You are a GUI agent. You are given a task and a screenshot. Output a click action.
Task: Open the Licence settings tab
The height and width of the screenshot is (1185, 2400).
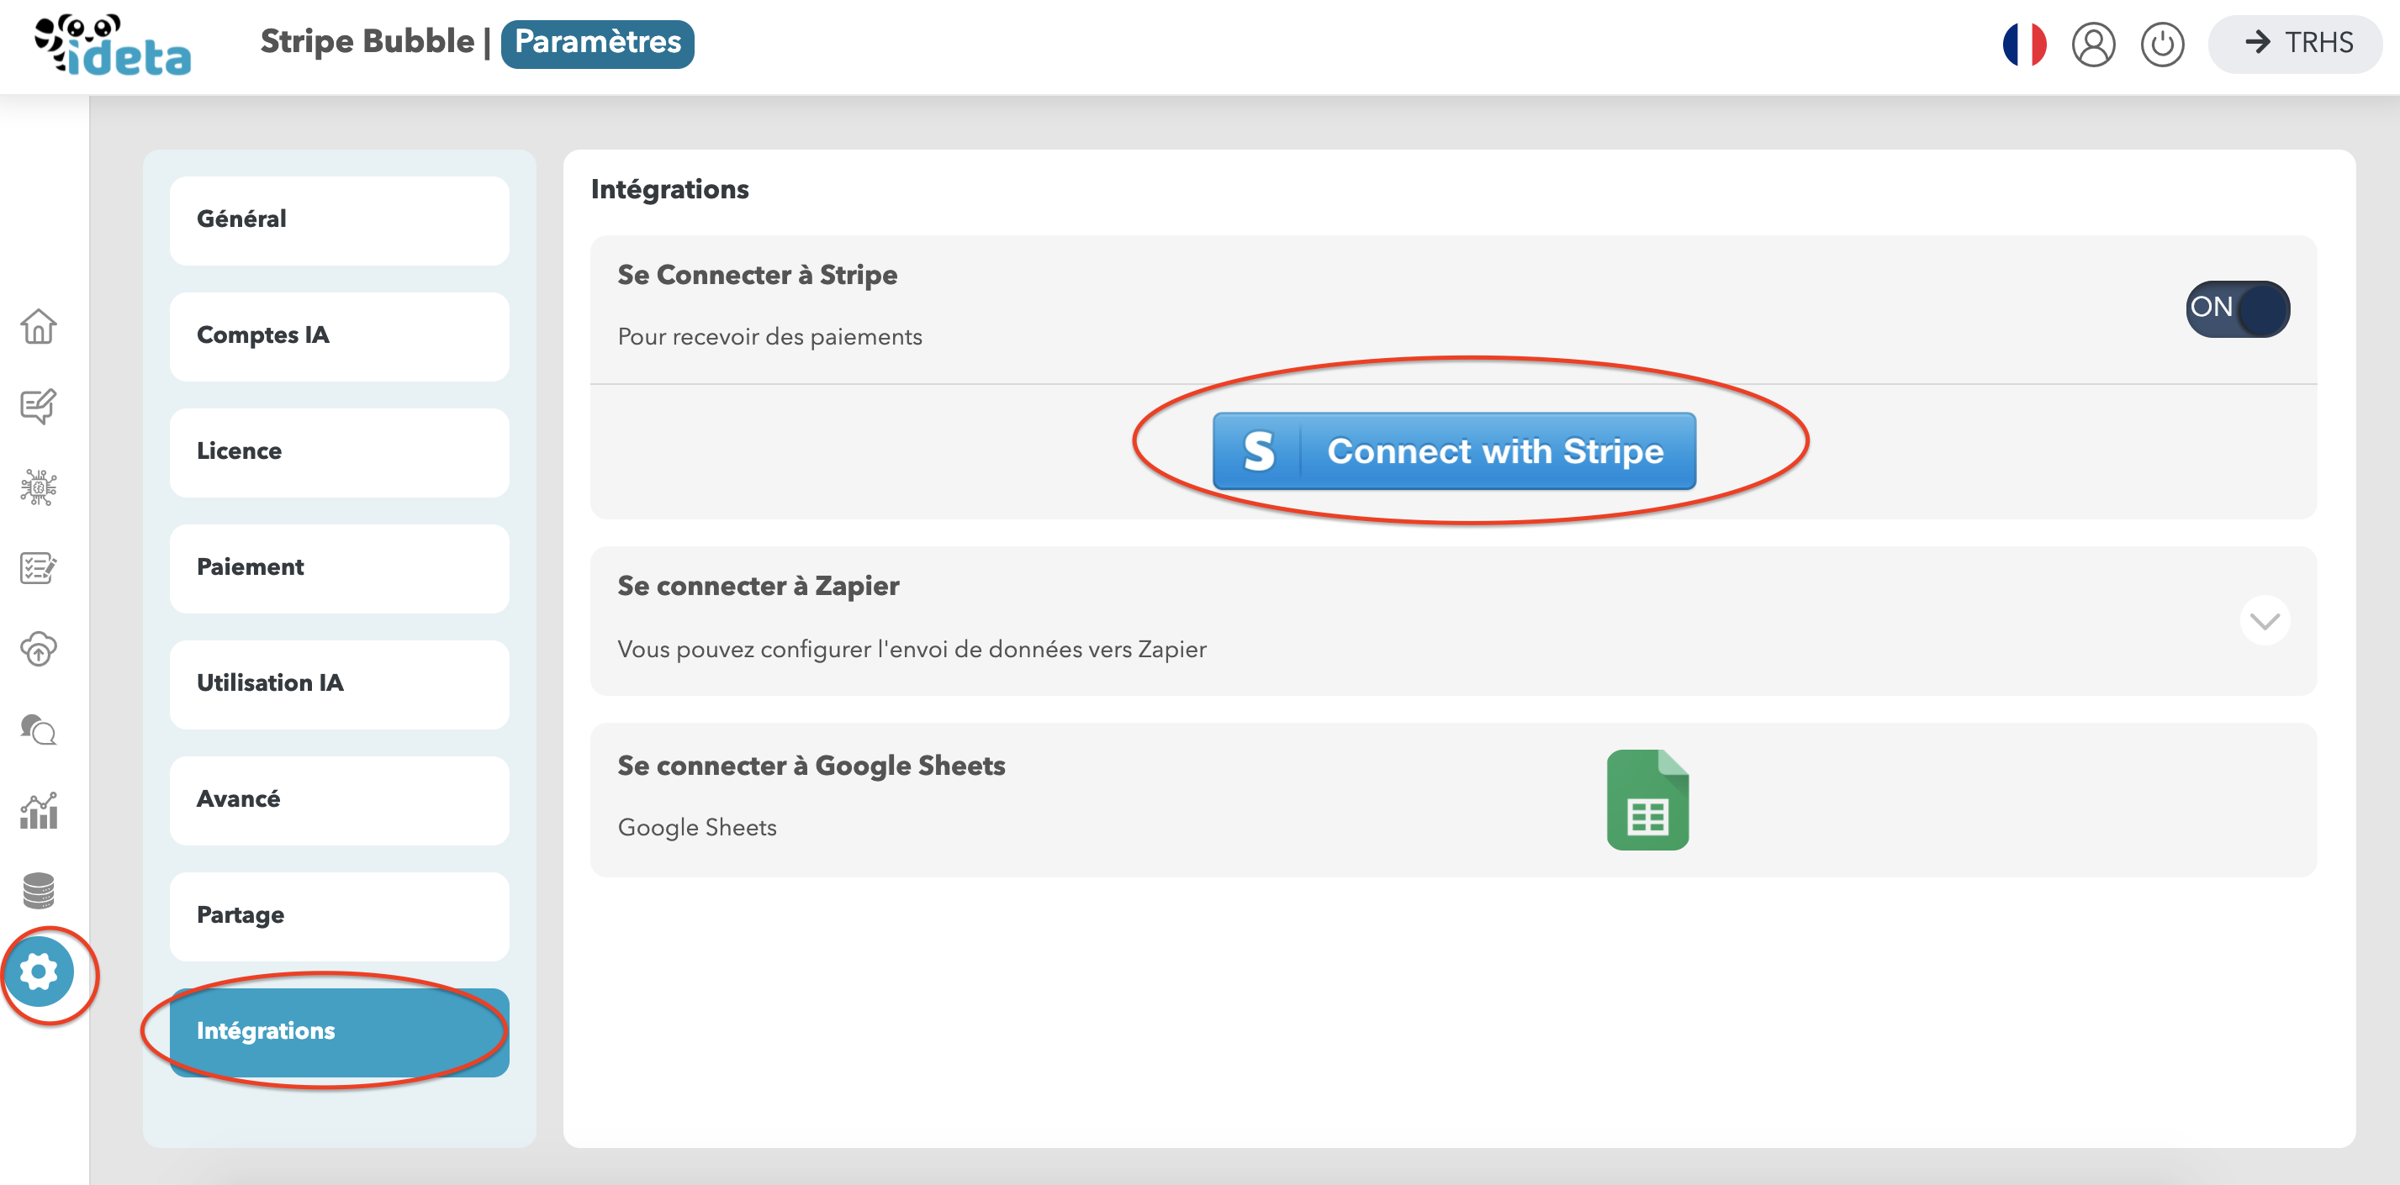coord(339,452)
